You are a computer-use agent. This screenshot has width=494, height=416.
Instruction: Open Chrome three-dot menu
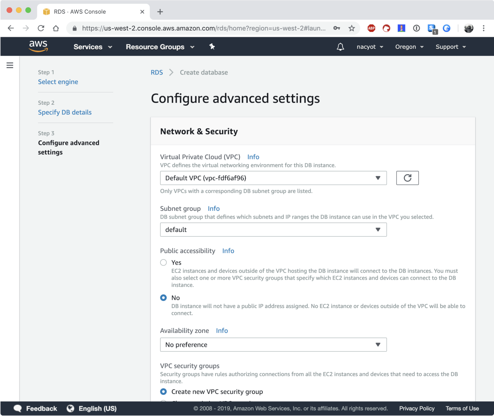(483, 28)
